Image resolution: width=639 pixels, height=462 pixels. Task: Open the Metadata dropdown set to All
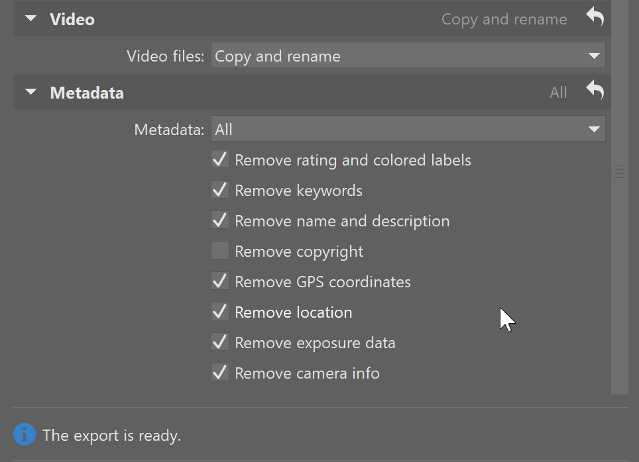click(408, 129)
